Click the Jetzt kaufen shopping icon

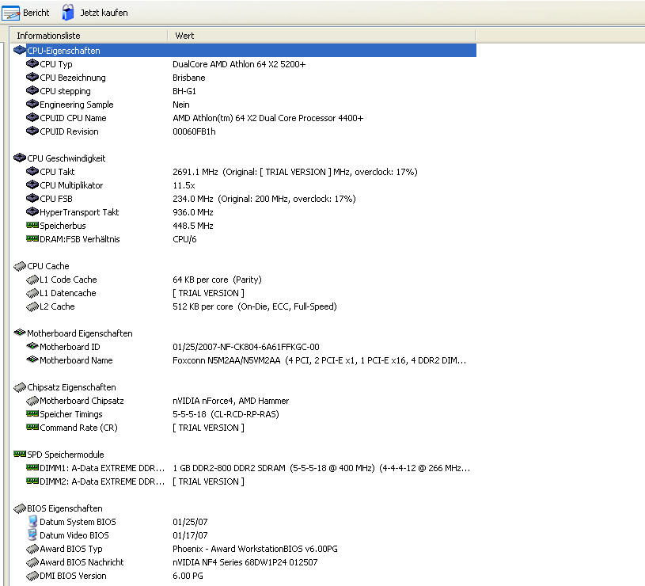[x=68, y=13]
